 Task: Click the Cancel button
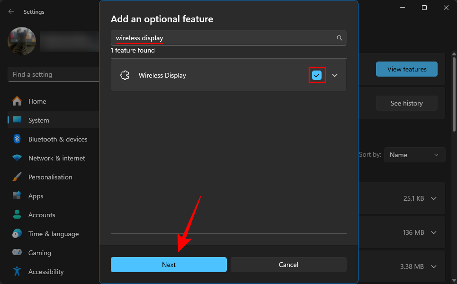point(288,265)
